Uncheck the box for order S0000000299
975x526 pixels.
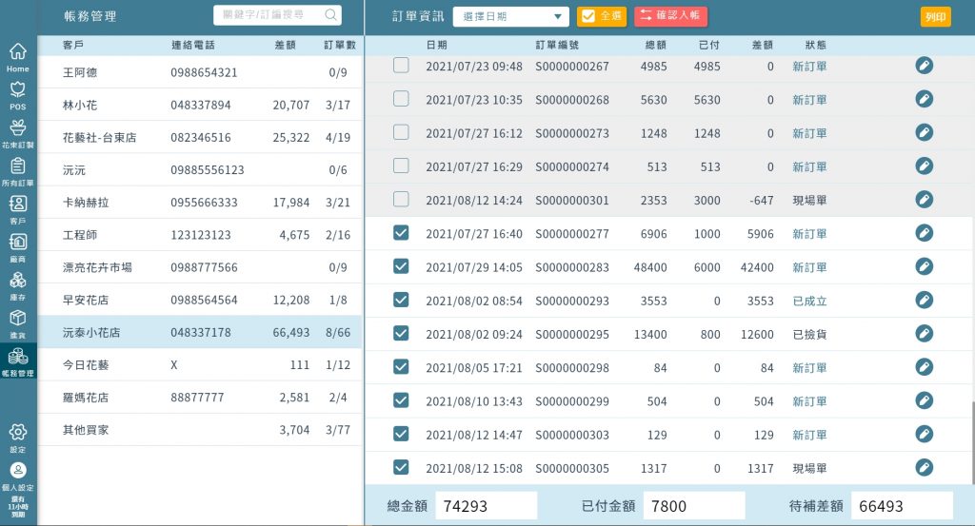[401, 400]
